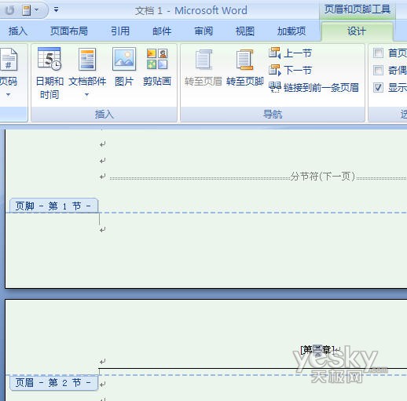
Task: Open the Quick Parts (文档部件) gallery
Action: point(87,73)
